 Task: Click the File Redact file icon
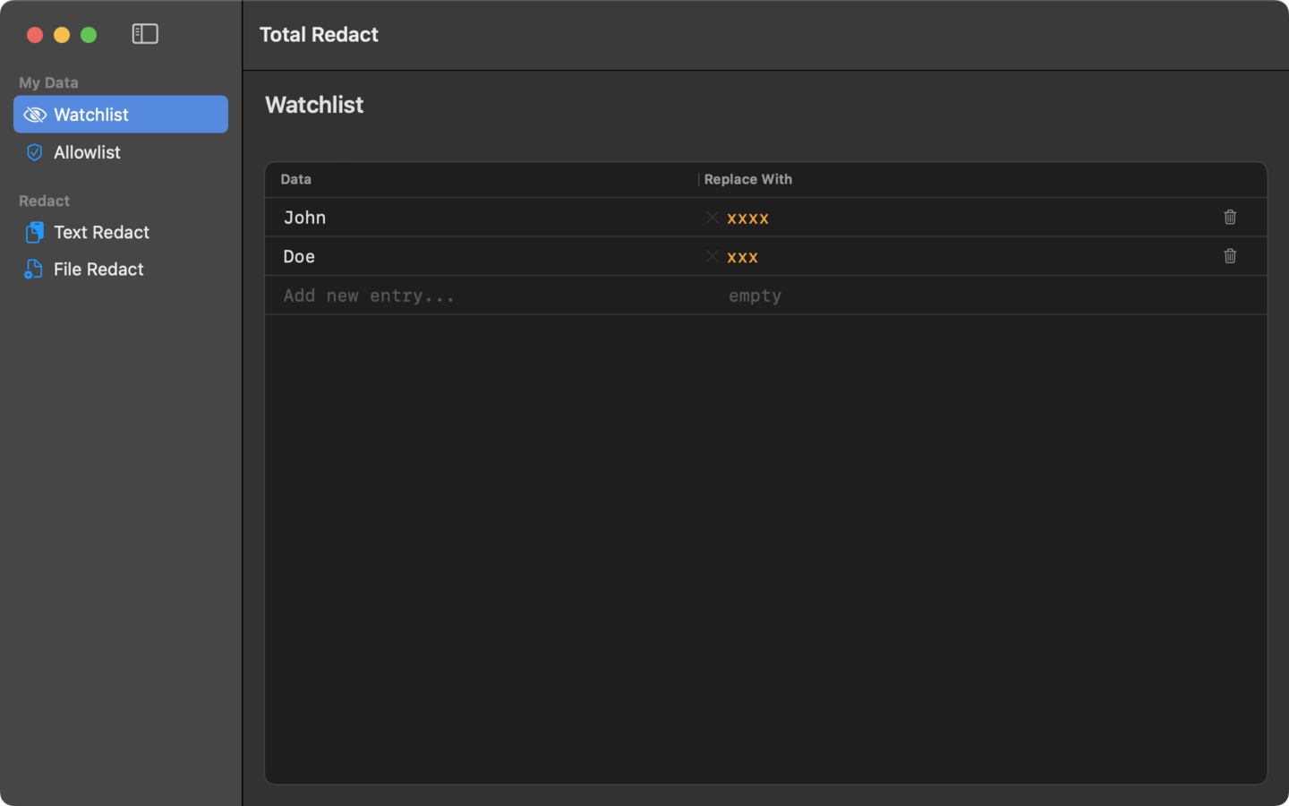[34, 270]
